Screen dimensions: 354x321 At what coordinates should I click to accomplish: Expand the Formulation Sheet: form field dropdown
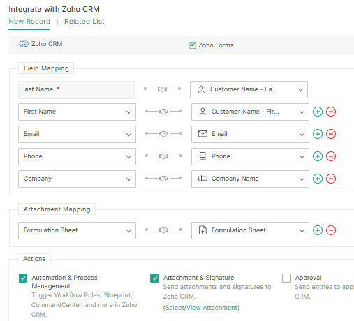[x=250, y=230]
